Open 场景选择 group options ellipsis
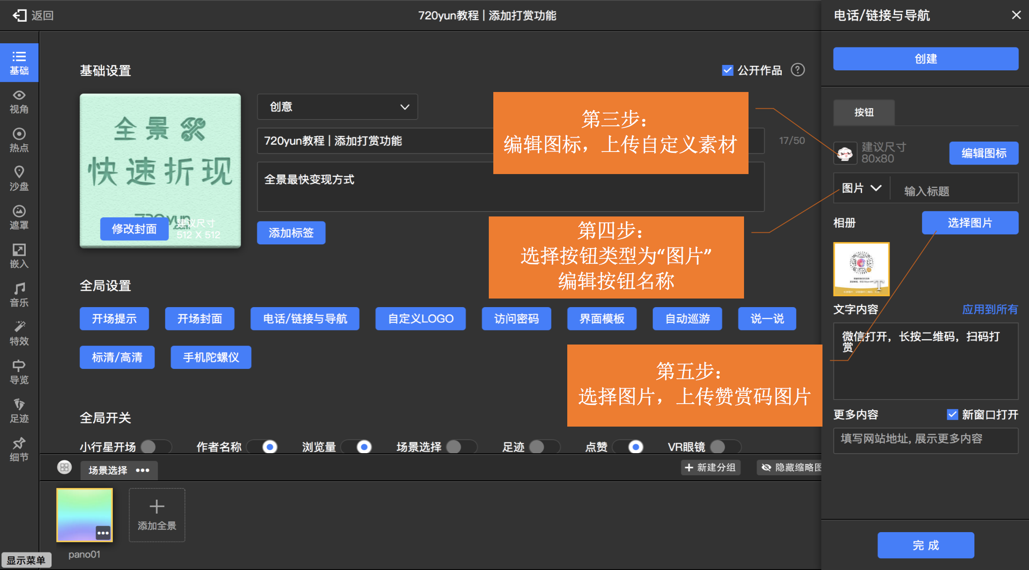Image resolution: width=1029 pixels, height=570 pixels. click(x=142, y=470)
